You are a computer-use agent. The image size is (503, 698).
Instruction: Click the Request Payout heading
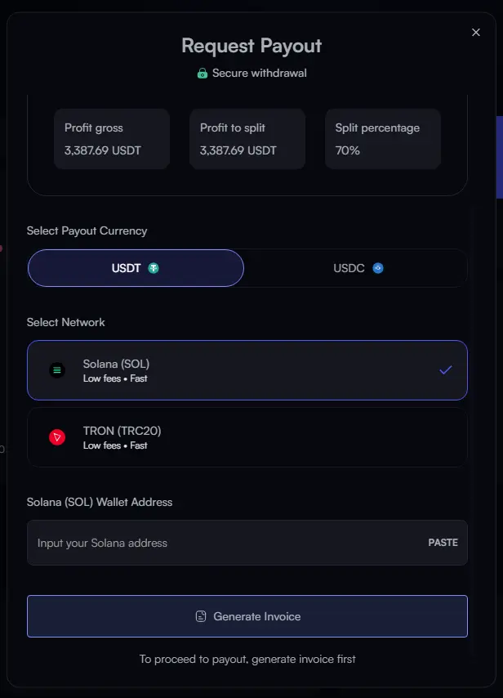tap(251, 45)
